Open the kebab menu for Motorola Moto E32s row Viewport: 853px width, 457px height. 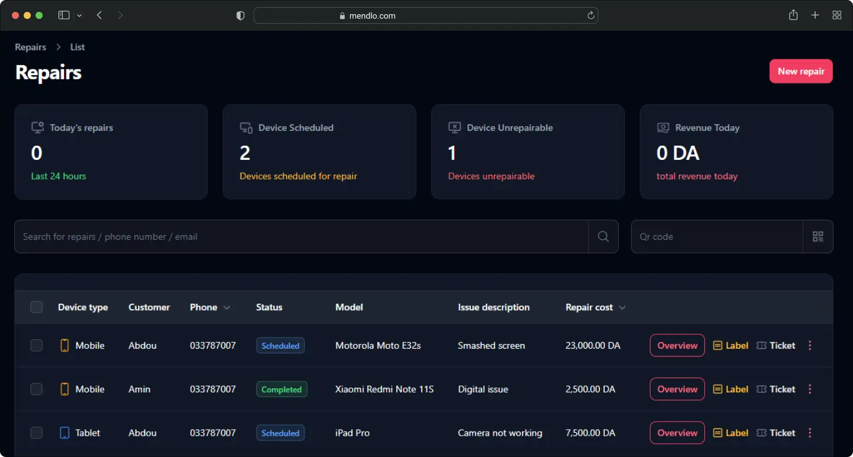coord(810,345)
